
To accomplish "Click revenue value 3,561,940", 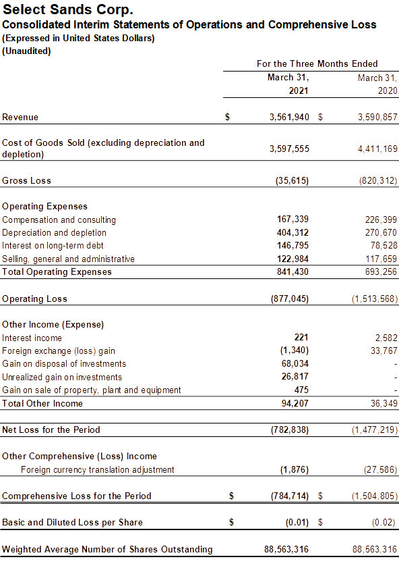I will coord(289,117).
